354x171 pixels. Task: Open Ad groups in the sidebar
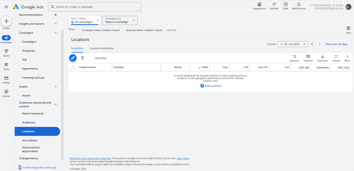point(28,51)
